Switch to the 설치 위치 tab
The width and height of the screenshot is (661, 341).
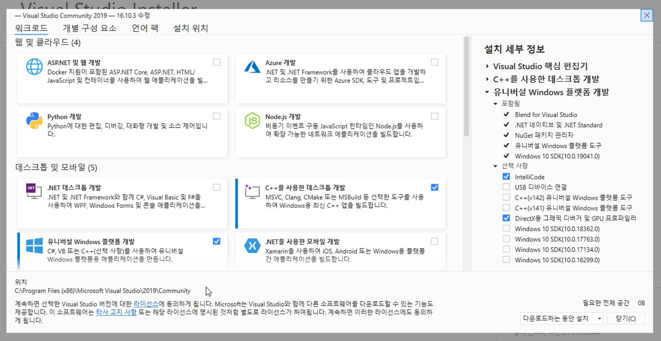[191, 28]
